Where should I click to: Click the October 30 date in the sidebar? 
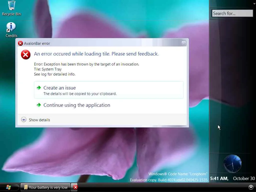pyautogui.click(x=244, y=178)
